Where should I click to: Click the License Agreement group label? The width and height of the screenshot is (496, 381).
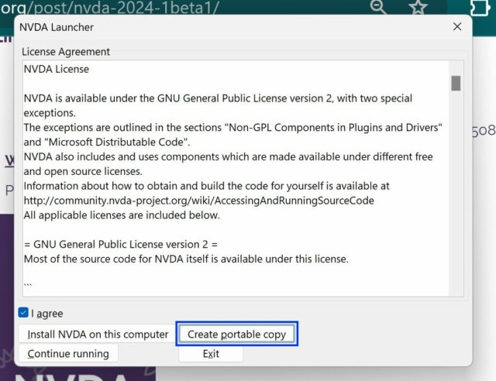coord(66,52)
